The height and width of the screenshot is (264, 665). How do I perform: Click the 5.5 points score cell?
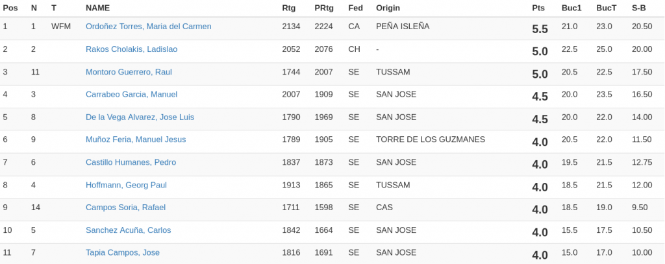pos(540,29)
